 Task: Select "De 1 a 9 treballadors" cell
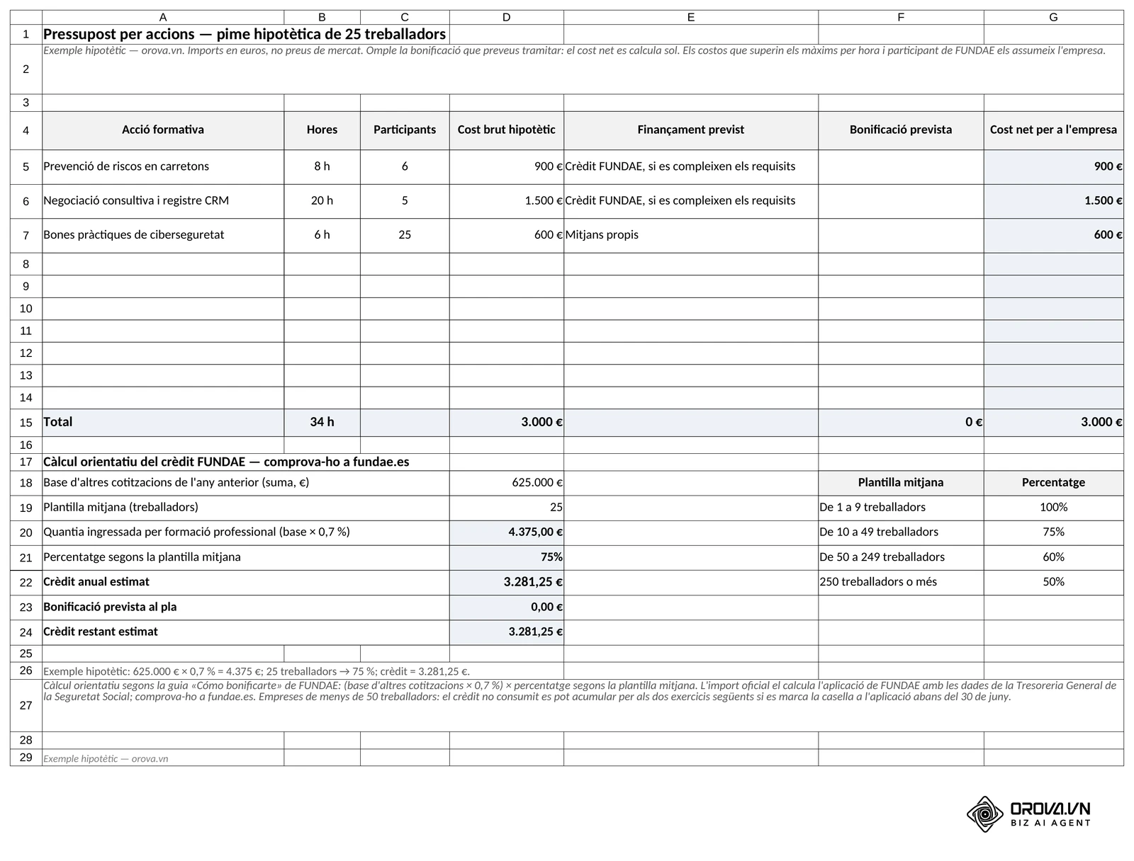pos(901,508)
